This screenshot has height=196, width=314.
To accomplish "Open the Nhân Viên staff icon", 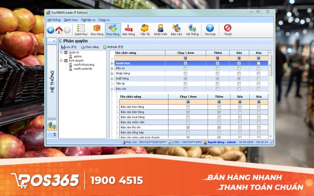I will click(161, 30).
